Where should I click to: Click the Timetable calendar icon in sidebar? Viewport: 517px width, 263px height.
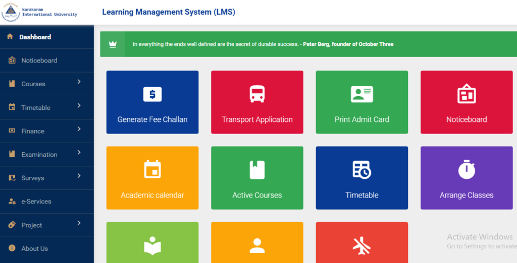tap(12, 107)
